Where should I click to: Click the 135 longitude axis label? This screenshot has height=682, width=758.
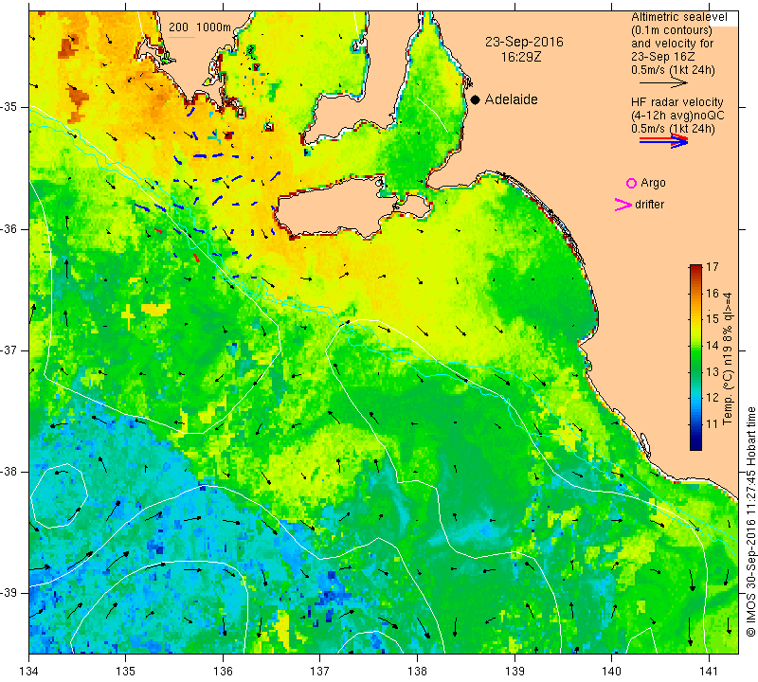(126, 671)
